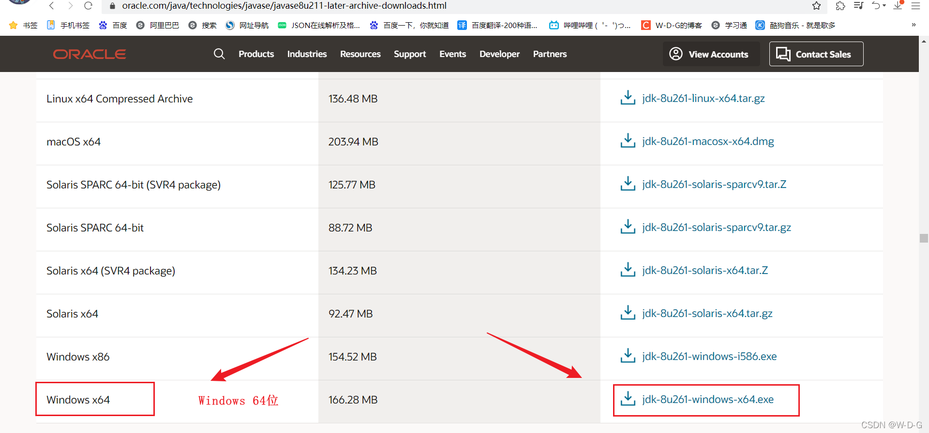929x433 pixels.
Task: Click the scrollbar up arrow
Action: click(924, 42)
